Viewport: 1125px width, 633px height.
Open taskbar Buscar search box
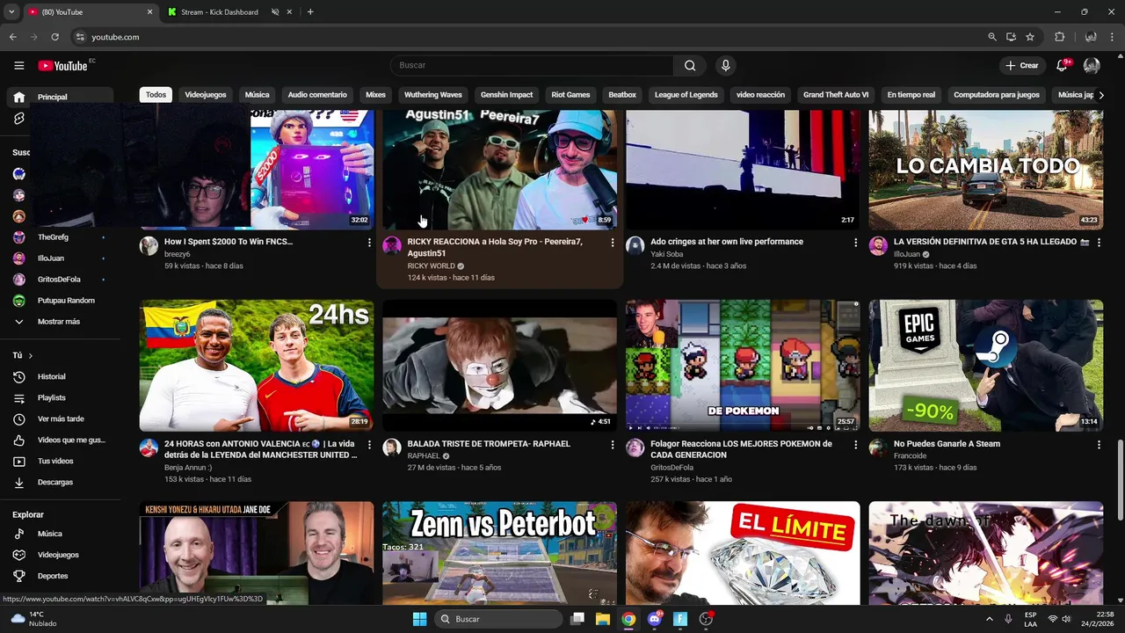pos(499,619)
